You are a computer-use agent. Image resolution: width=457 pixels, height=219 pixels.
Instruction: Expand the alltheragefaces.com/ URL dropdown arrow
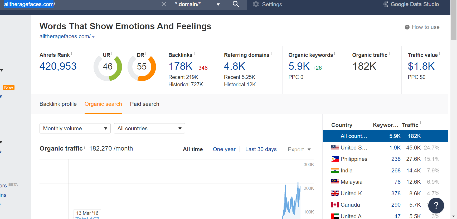tap(93, 37)
